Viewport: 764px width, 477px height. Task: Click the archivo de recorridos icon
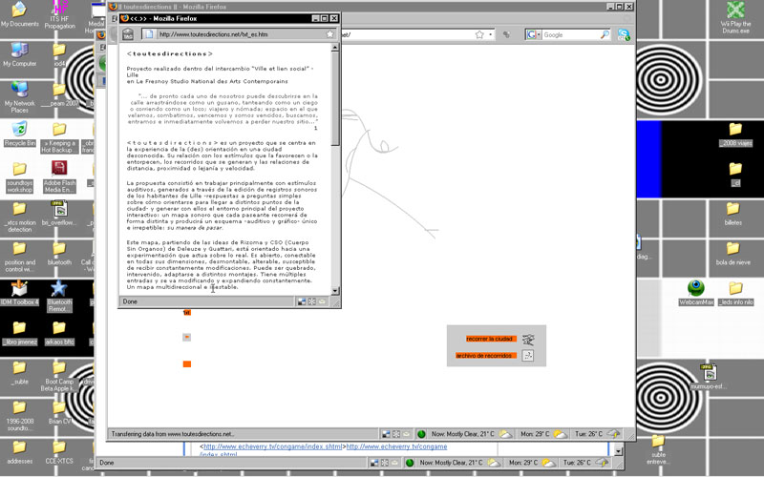point(528,356)
